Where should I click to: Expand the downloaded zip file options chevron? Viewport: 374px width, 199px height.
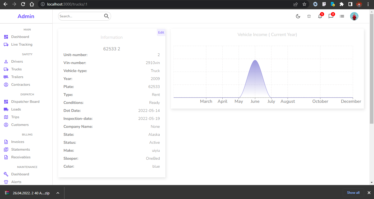[x=58, y=193]
